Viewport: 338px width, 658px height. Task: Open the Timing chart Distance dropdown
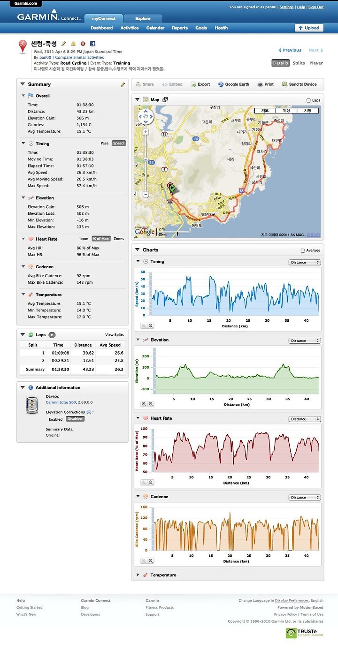coord(305,263)
